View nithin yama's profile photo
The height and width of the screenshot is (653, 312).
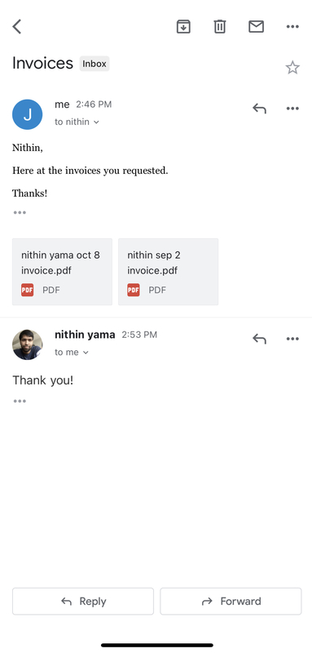click(28, 344)
